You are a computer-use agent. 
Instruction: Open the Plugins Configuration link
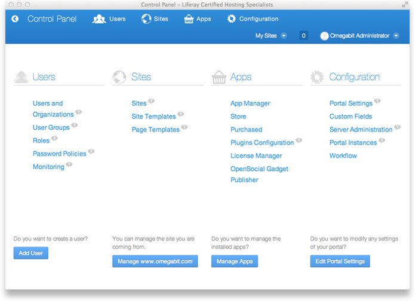tap(262, 143)
